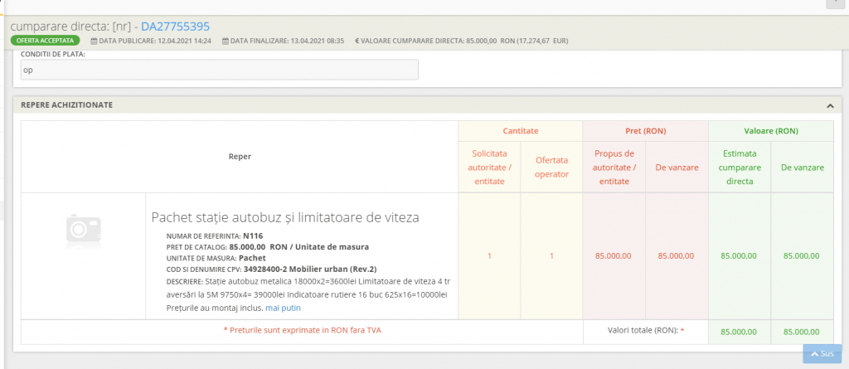Open the DA27755395 purchase link
This screenshot has width=849, height=369.
coord(175,26)
